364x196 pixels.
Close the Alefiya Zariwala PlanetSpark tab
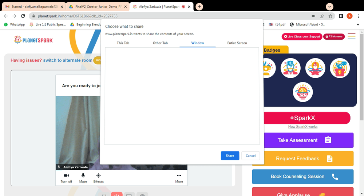[x=189, y=7]
